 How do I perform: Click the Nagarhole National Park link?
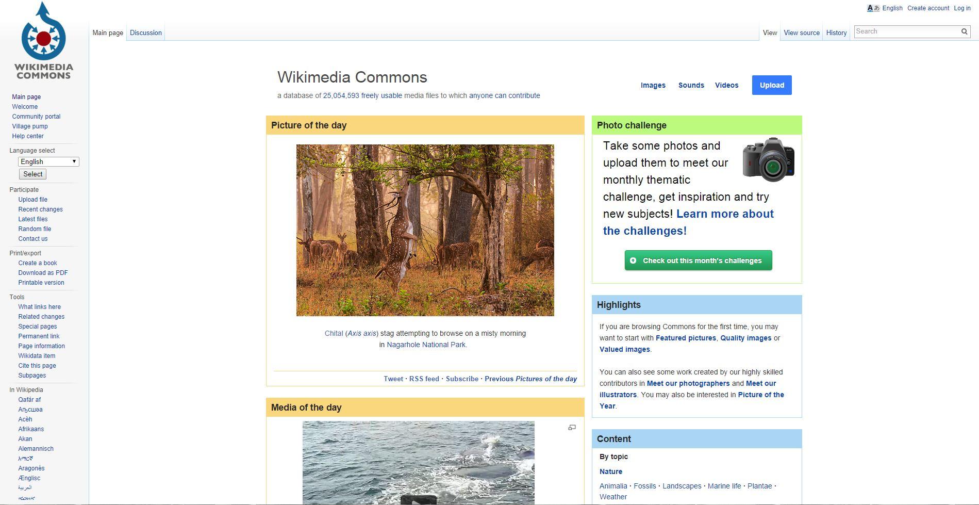[426, 345]
